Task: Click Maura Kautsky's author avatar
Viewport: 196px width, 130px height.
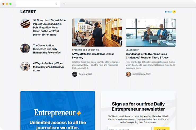Action: point(128,74)
